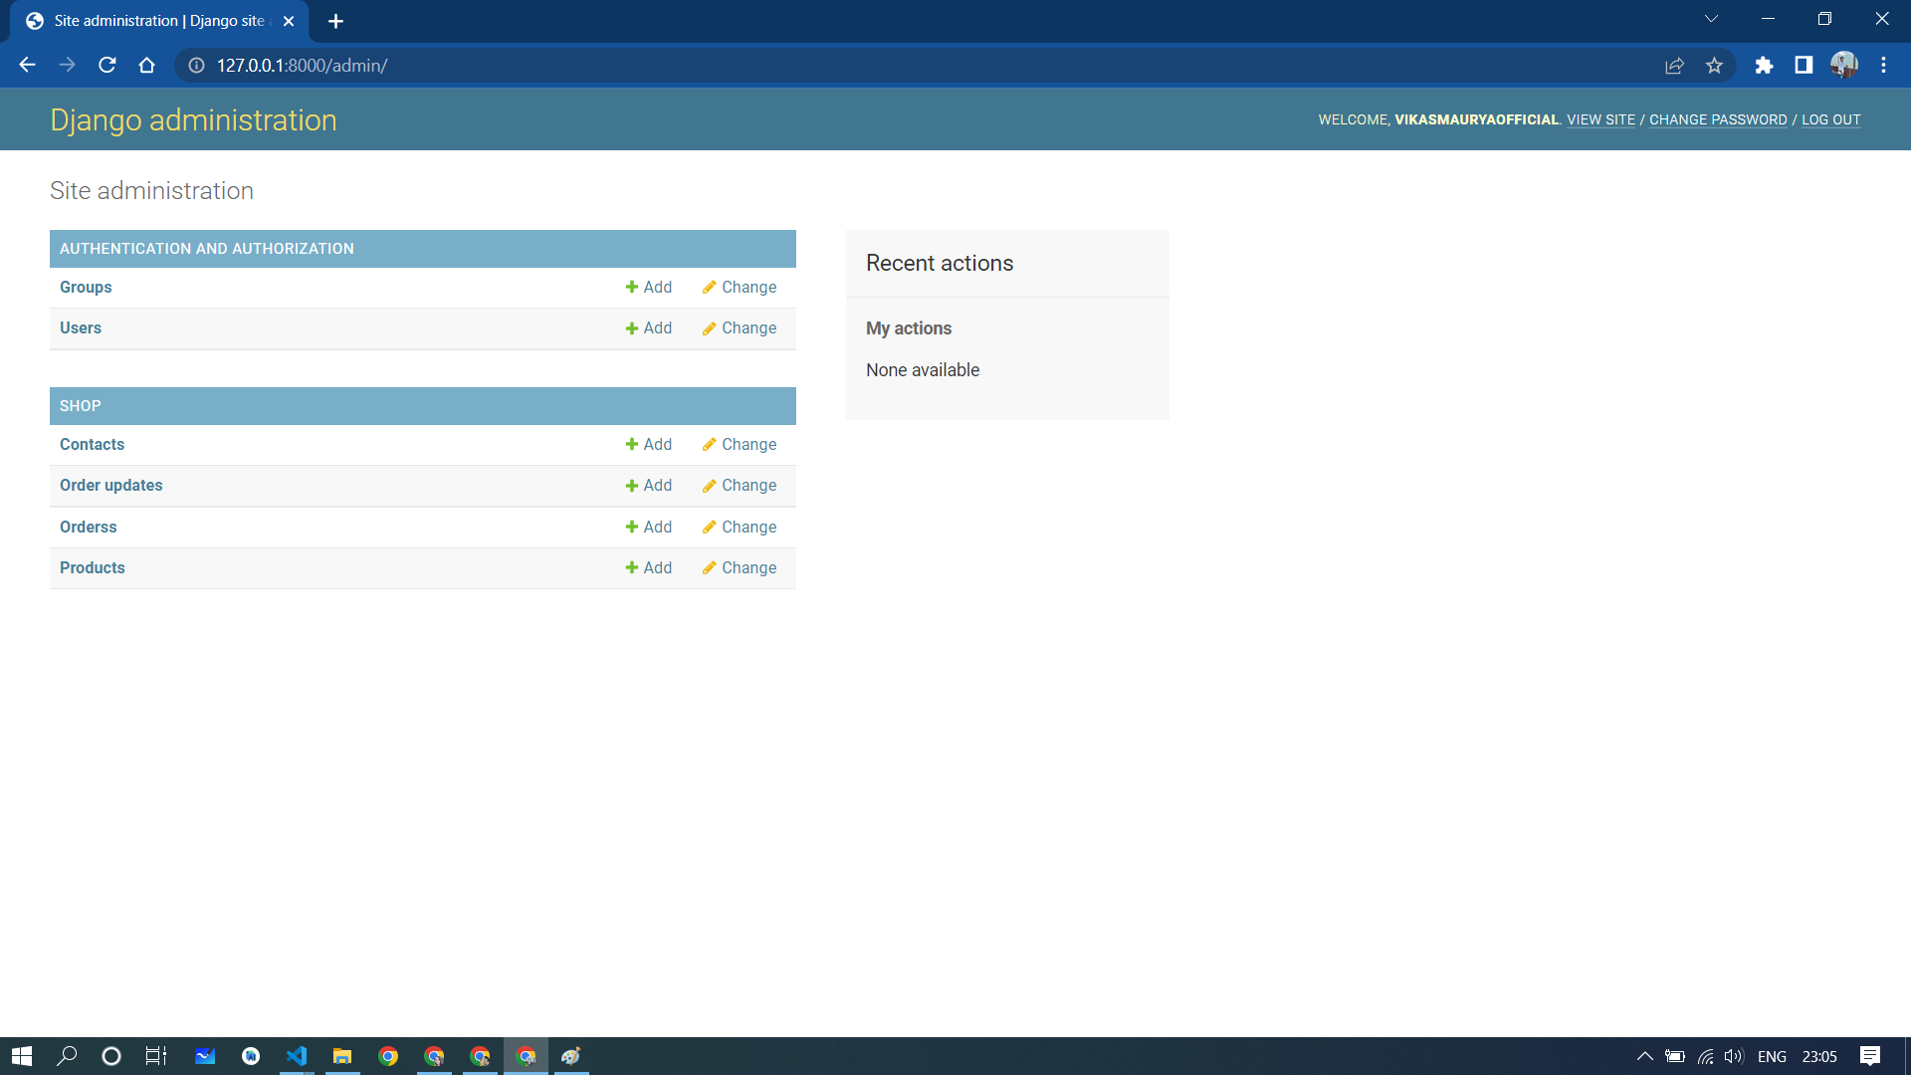This screenshot has width=1911, height=1075.
Task: Open Visual Studio Code from taskbar
Action: click(297, 1056)
